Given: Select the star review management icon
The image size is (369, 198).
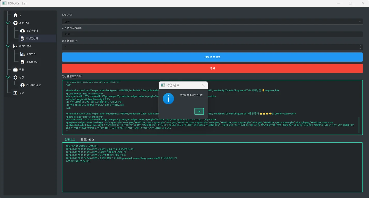Looking at the screenshot, I should [x=15, y=23].
